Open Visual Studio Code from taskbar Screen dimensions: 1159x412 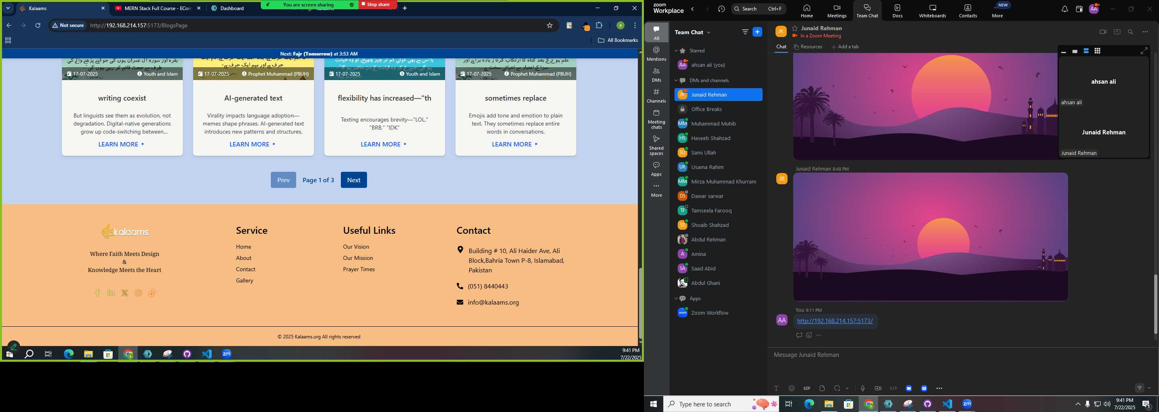tap(947, 404)
